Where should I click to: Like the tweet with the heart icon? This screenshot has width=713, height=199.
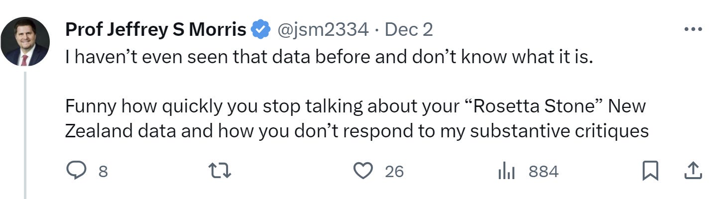point(363,172)
